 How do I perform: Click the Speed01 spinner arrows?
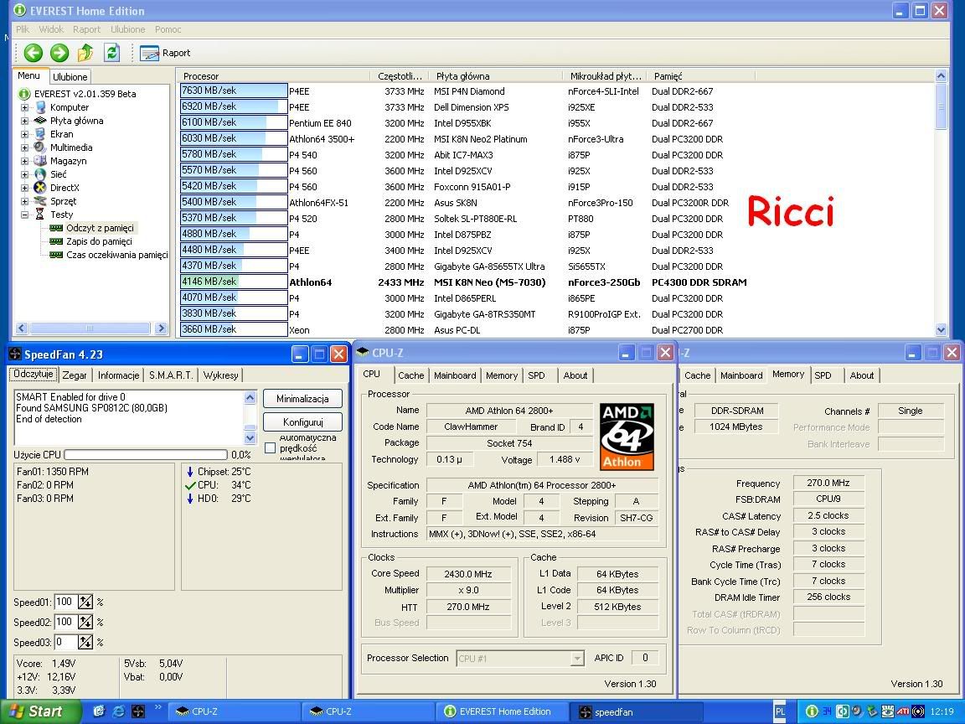coord(85,602)
